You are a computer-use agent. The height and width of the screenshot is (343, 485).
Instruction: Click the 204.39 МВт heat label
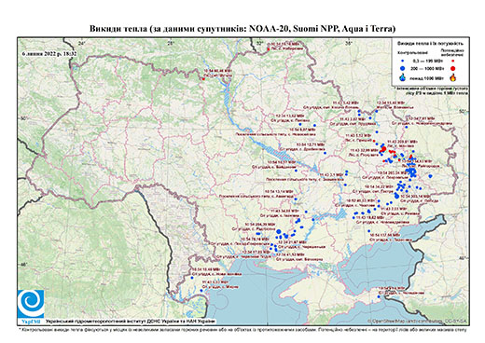pyautogui.click(x=260, y=224)
